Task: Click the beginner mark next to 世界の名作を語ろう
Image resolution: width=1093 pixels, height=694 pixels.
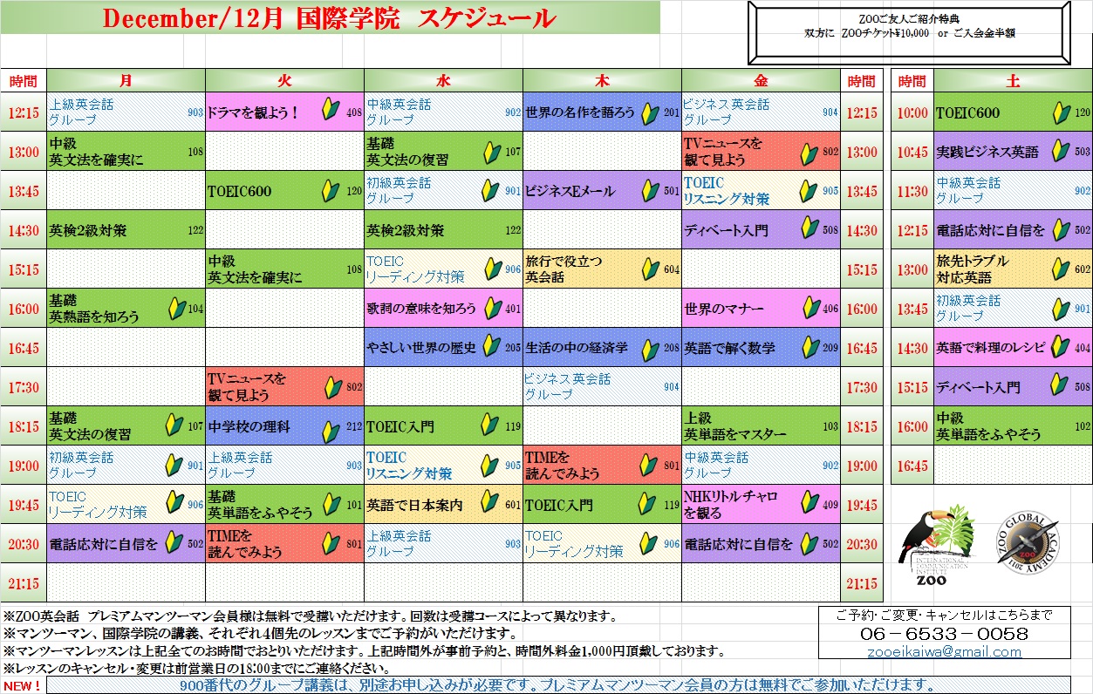Action: coord(649,112)
